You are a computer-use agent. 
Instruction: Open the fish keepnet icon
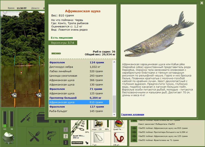coord(51,136)
